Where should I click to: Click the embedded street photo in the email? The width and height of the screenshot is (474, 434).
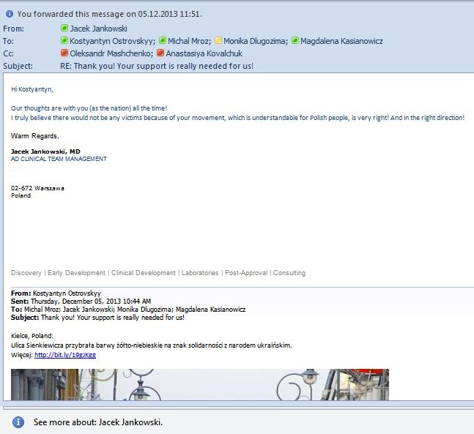[x=199, y=384]
